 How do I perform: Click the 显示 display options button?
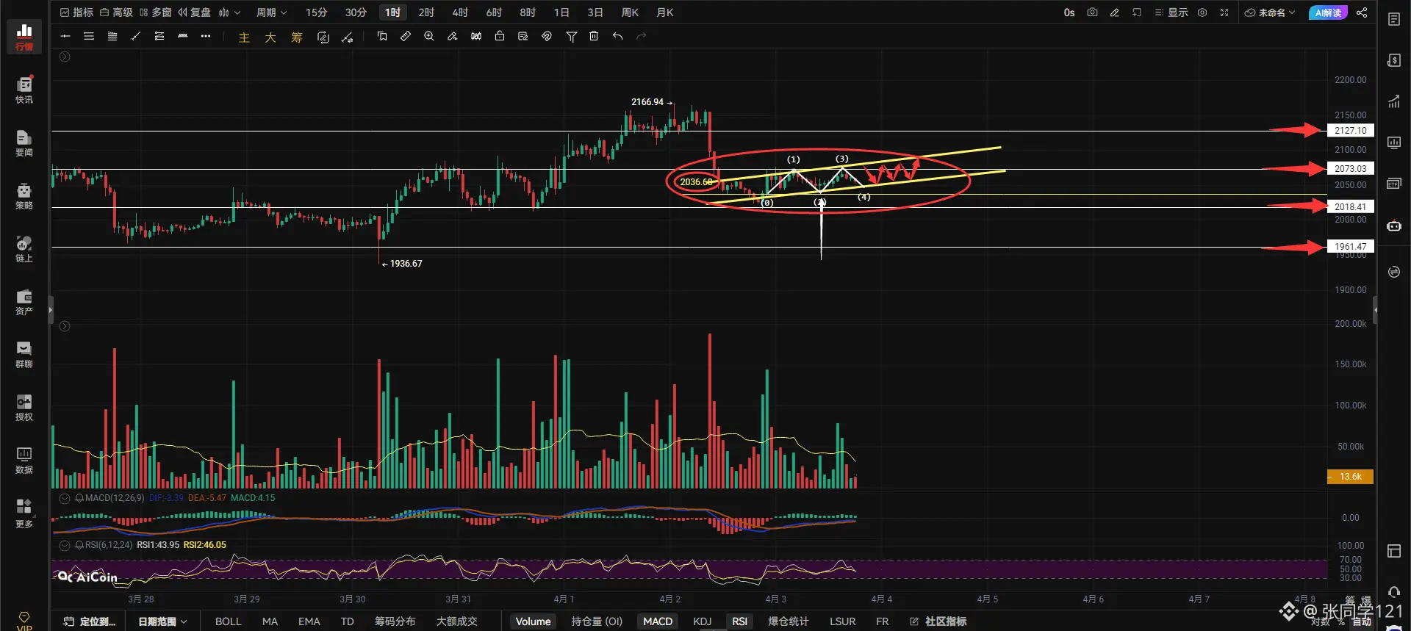1171,12
